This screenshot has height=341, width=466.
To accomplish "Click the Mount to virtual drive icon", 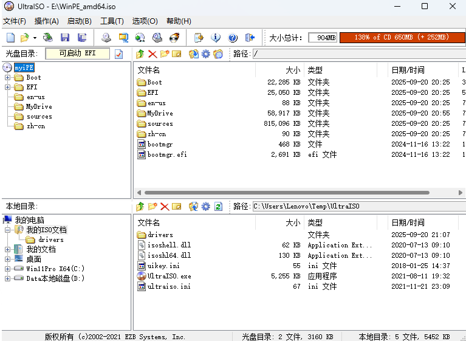I will 140,38.
